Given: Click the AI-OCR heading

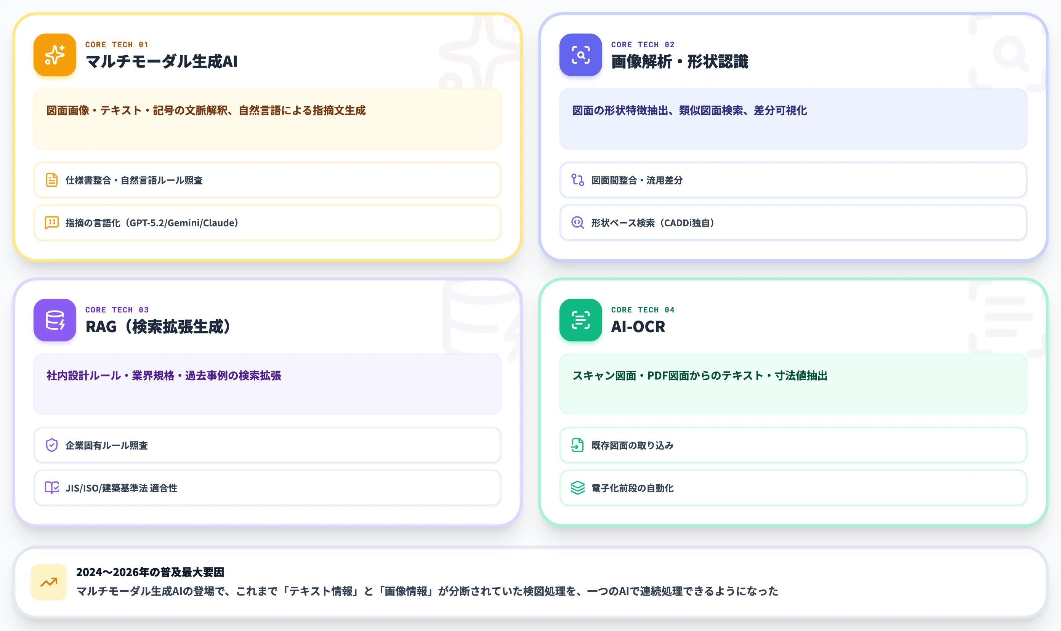Looking at the screenshot, I should pyautogui.click(x=638, y=327).
